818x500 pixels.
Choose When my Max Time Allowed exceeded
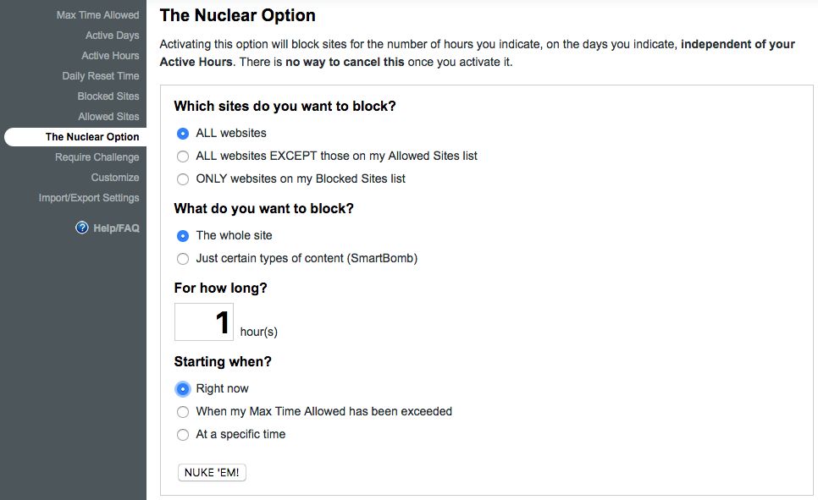pyautogui.click(x=183, y=412)
